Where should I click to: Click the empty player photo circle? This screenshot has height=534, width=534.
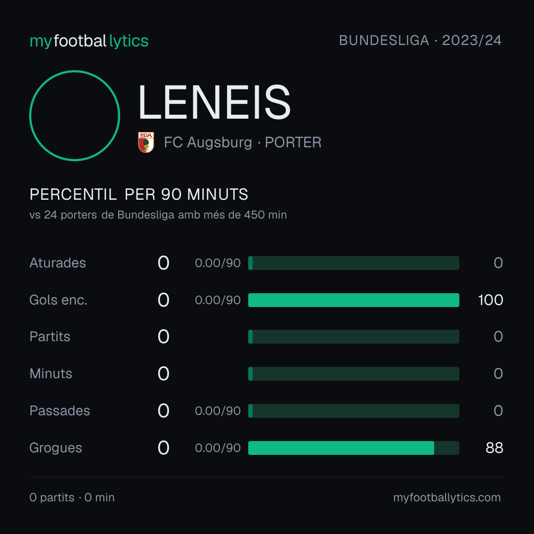pos(75,116)
